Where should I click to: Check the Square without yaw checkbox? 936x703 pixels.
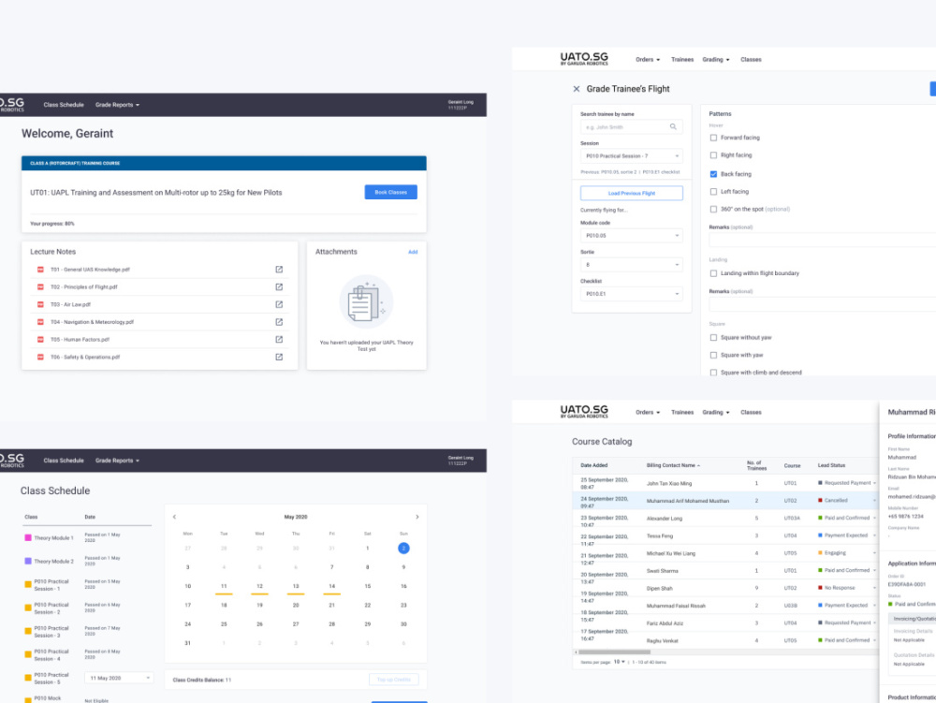click(713, 338)
